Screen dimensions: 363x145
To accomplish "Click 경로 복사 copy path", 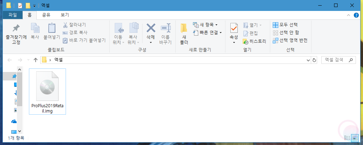I will click(75, 33).
